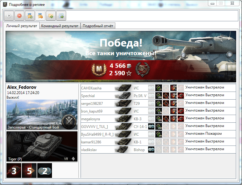
Task: Select player name megalosyra
Action: [90, 119]
